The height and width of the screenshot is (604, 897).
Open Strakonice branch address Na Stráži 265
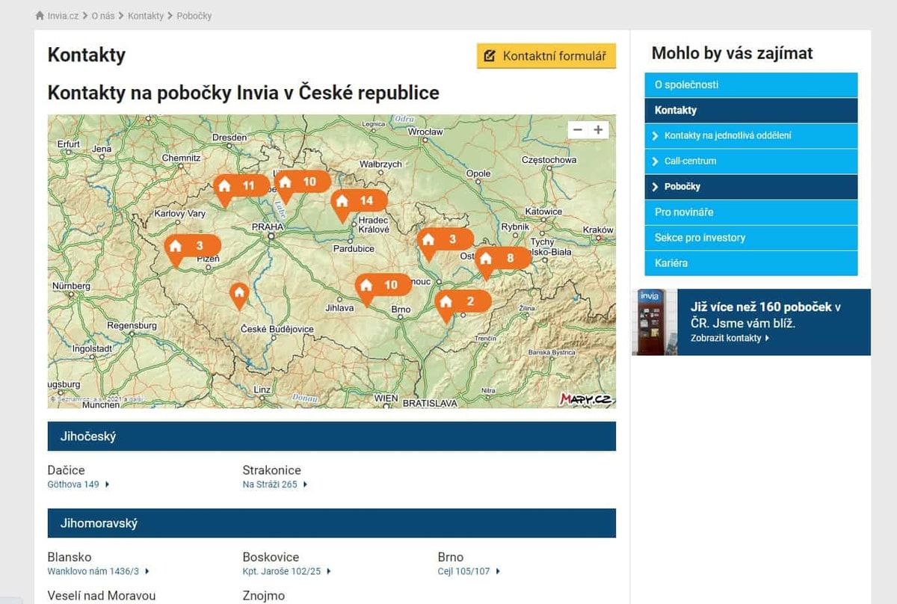[x=274, y=484]
